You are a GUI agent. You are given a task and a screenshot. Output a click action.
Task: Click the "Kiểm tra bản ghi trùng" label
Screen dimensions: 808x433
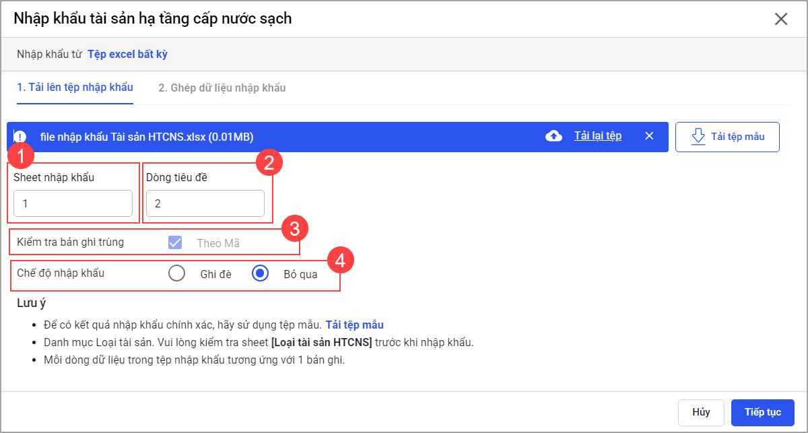pyautogui.click(x=71, y=242)
